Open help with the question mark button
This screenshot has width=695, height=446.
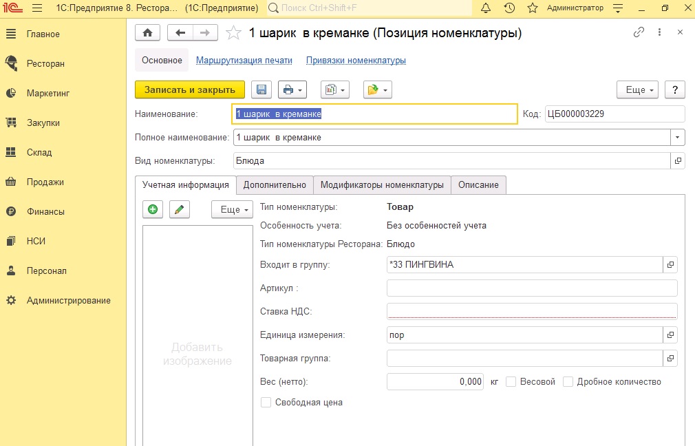pos(675,89)
